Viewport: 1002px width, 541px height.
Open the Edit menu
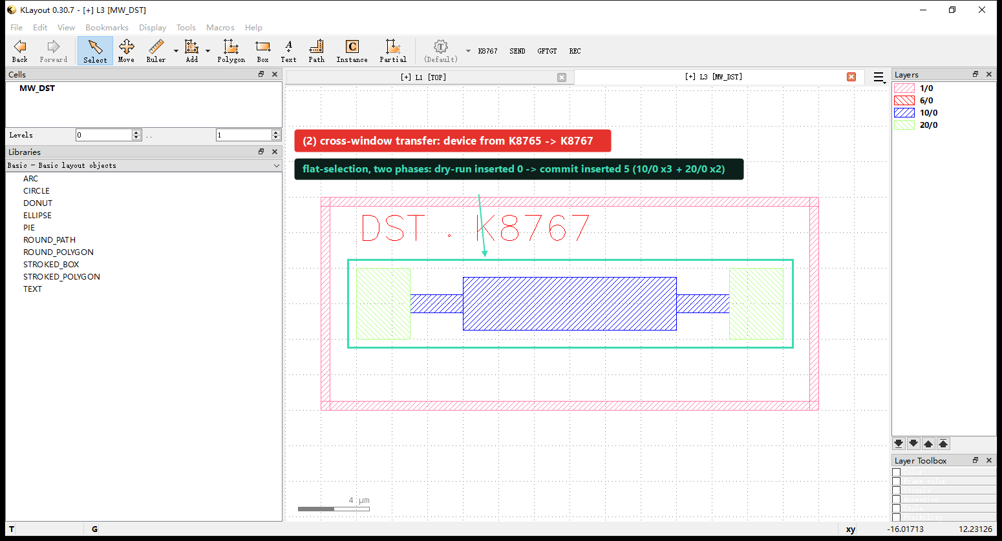coord(40,28)
